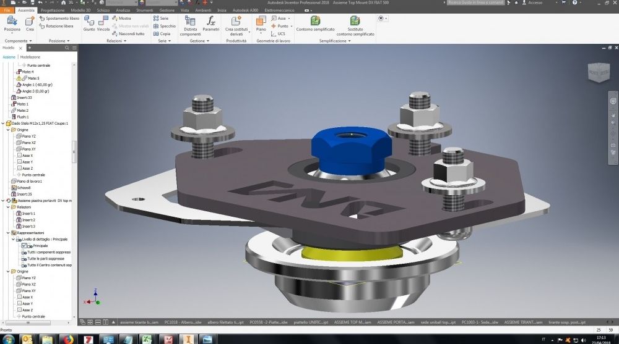Collapse Dado Stelo M12x1,25 FIAT Coupe node
This screenshot has height=344, width=619.
[x=3, y=124]
